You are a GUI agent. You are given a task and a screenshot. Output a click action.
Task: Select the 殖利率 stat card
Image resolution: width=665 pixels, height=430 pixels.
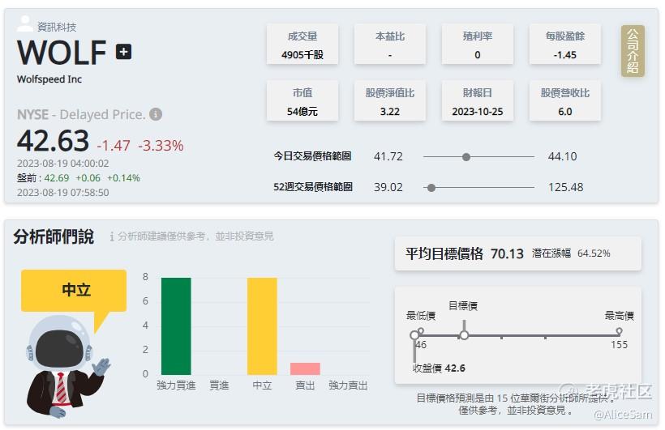point(478,45)
